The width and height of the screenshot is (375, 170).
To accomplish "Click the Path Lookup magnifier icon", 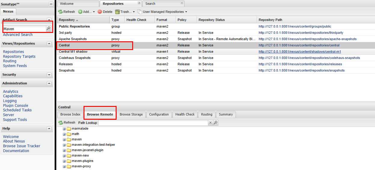I will pos(215,123).
